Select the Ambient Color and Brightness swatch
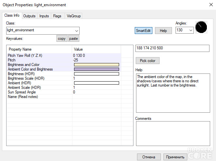Screen dimensions: 216x161 [97, 69]
